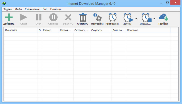Open the Скачивание menu
This screenshot has height=104, width=182.
(32, 9)
